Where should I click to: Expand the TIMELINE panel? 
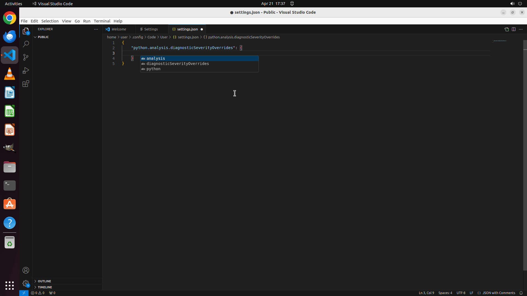pos(45,287)
